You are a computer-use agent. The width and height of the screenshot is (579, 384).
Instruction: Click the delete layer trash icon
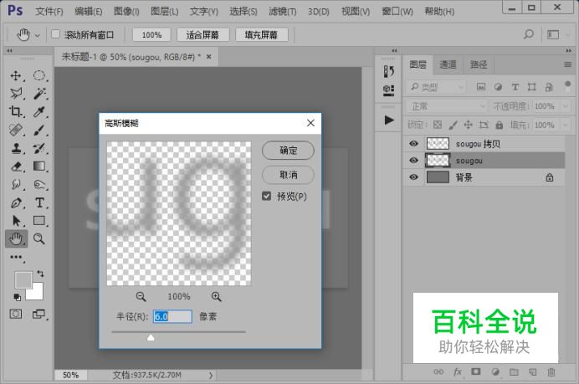[x=551, y=371]
